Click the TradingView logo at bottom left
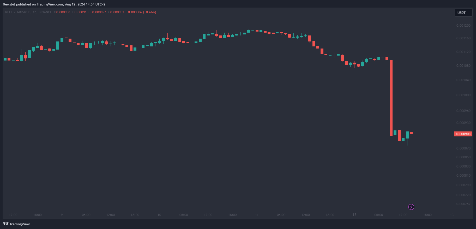Viewport: 476px width, 229px height. (16, 224)
